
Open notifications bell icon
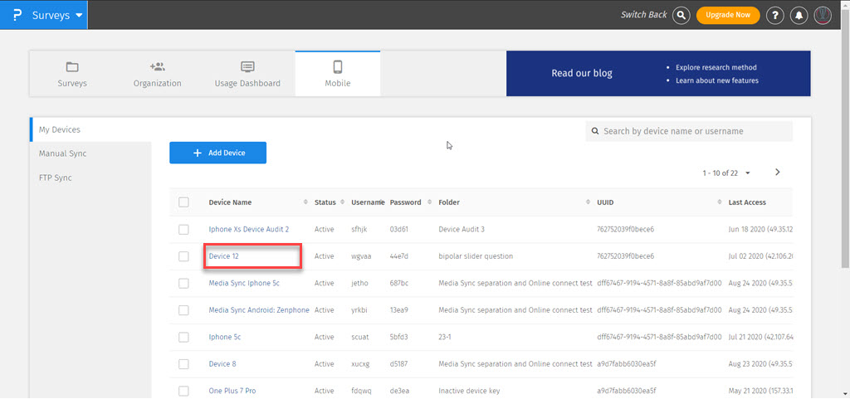point(799,15)
